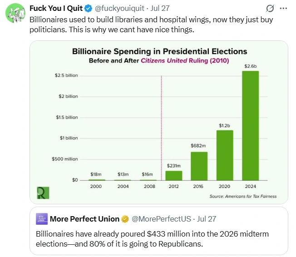Click the Grok slashed-circle icon on the tweet
The image size is (296, 257).
click(270, 8)
